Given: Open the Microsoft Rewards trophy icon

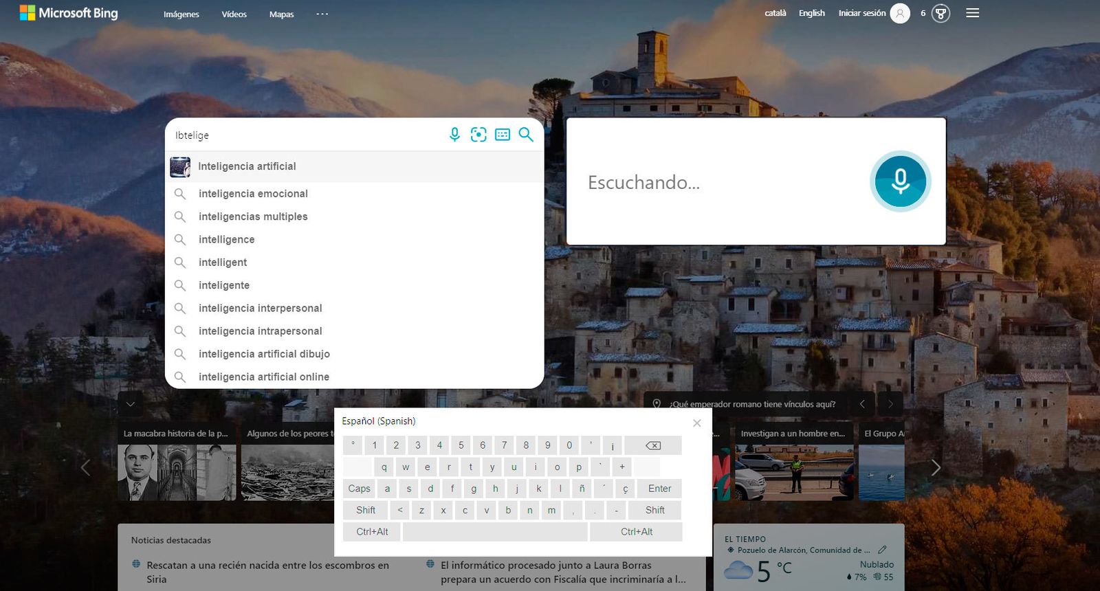Looking at the screenshot, I should pyautogui.click(x=940, y=13).
